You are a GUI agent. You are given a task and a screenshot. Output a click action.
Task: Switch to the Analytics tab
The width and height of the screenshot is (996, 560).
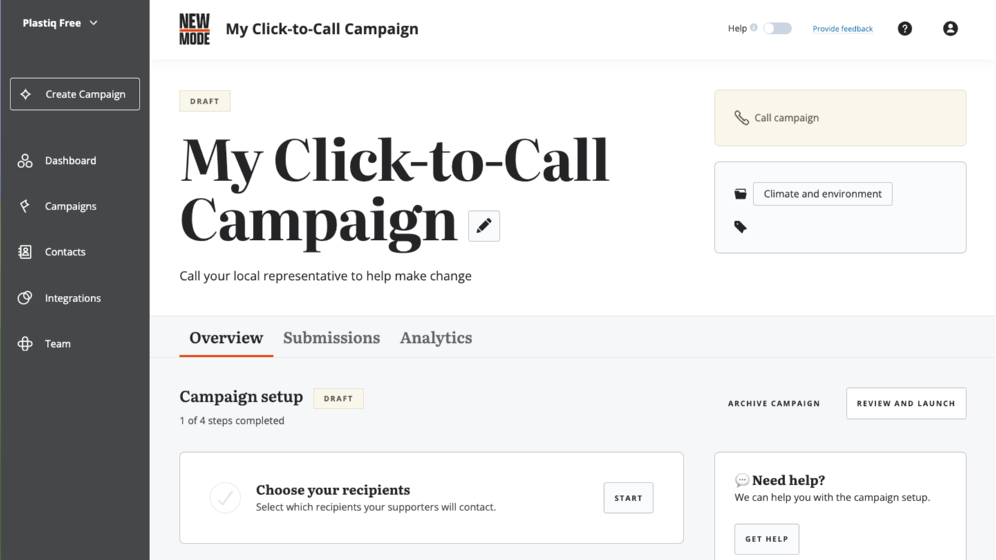coord(436,337)
